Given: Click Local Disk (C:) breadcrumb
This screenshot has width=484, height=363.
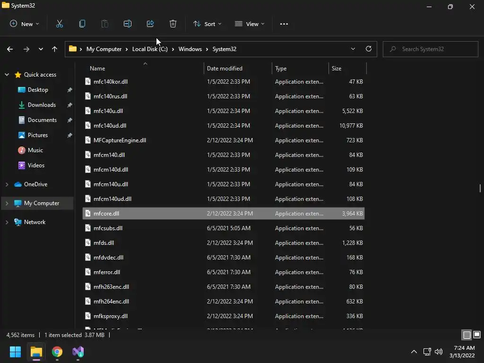Looking at the screenshot, I should pyautogui.click(x=150, y=49).
